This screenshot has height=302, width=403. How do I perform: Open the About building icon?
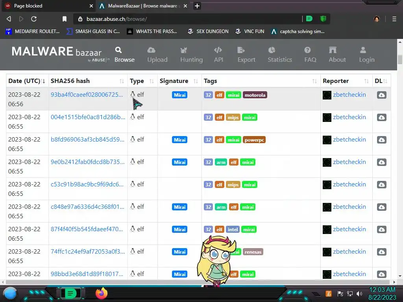(333, 50)
